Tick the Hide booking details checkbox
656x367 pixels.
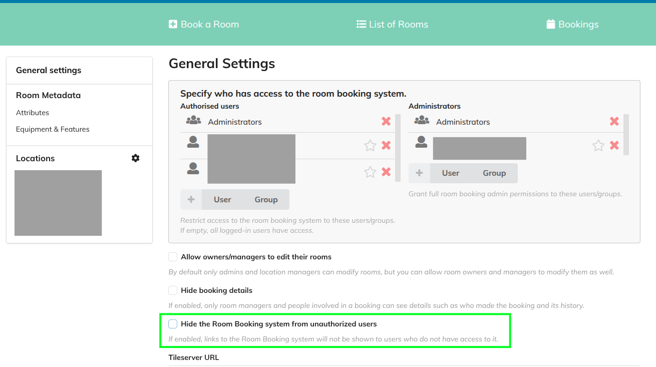tap(173, 290)
